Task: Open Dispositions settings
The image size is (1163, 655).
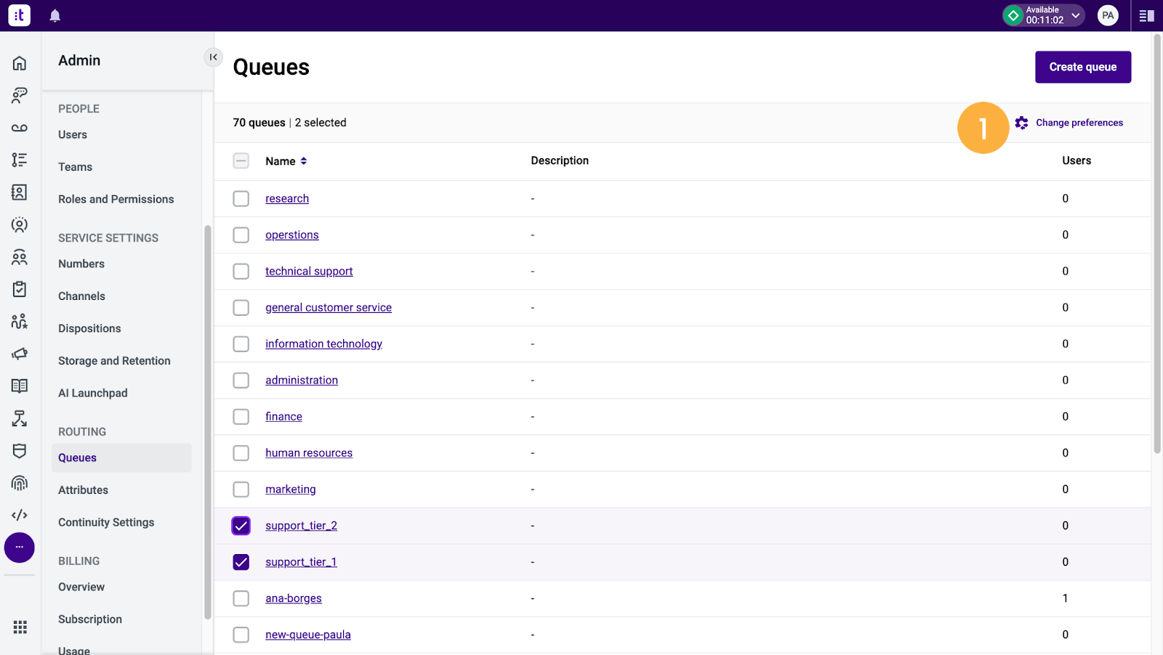Action: tap(90, 329)
